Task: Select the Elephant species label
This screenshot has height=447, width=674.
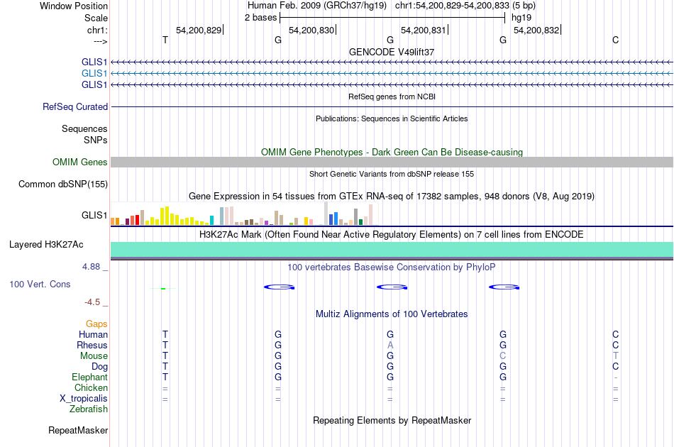Action: pos(90,377)
